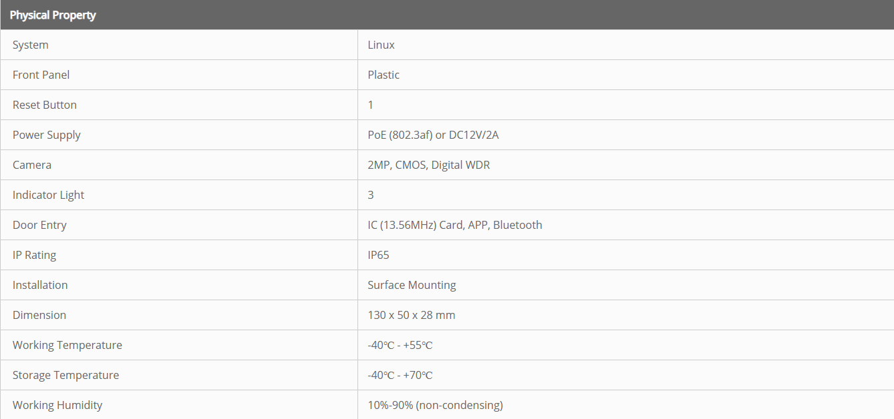Click the IC (13.56MHz) Card, APP, Bluetooth value
This screenshot has height=419, width=894.
click(454, 225)
